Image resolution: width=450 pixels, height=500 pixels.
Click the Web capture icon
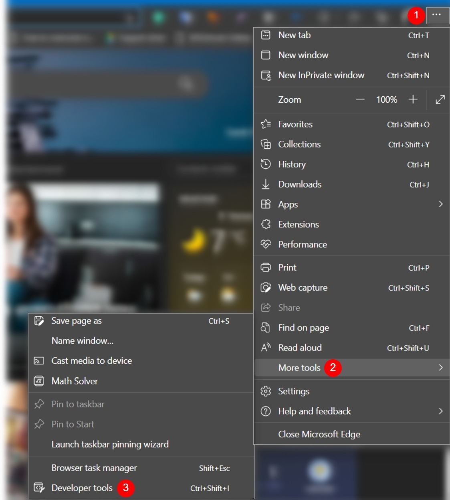(x=266, y=287)
